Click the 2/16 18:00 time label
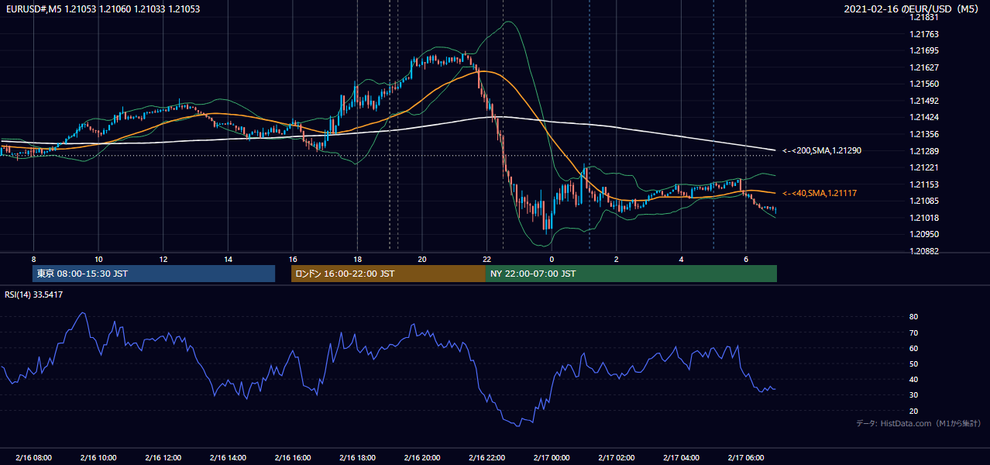The height and width of the screenshot is (465, 990). click(357, 457)
